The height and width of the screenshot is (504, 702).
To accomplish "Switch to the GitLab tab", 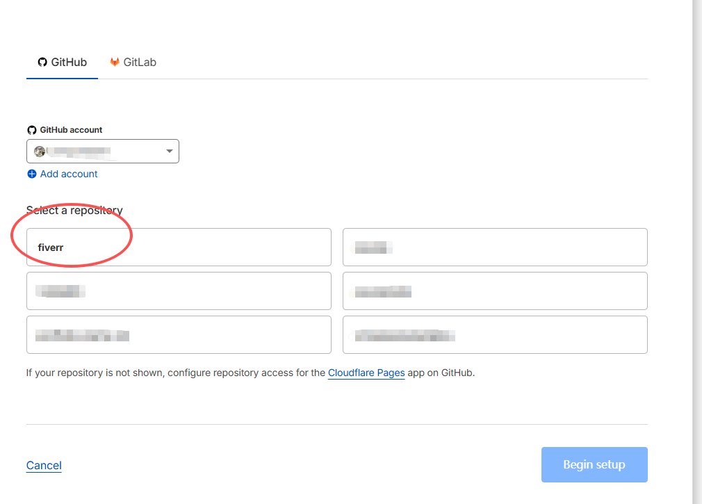I will (x=133, y=63).
